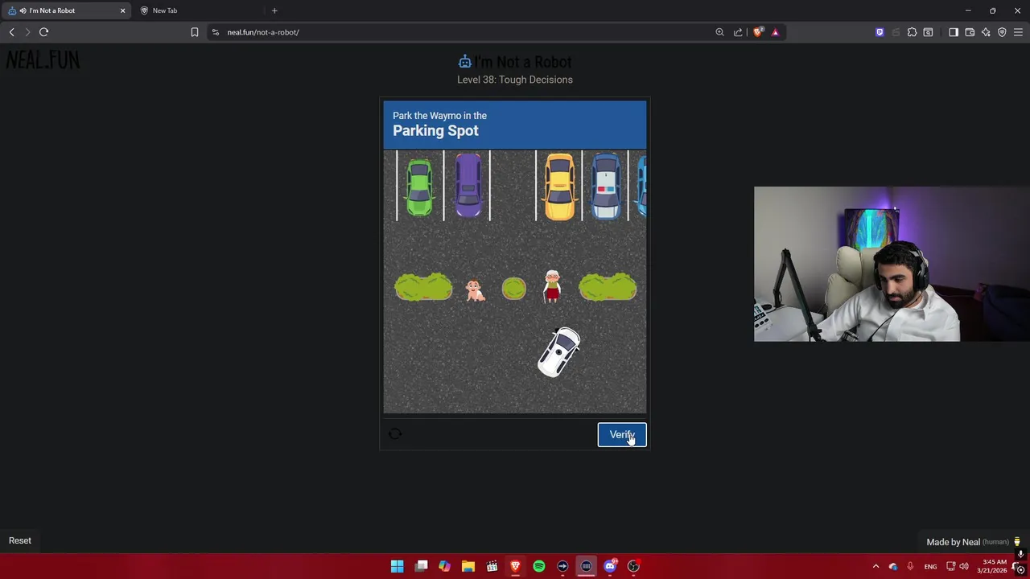
Task: Open Brave browser in taskbar
Action: pyautogui.click(x=515, y=566)
